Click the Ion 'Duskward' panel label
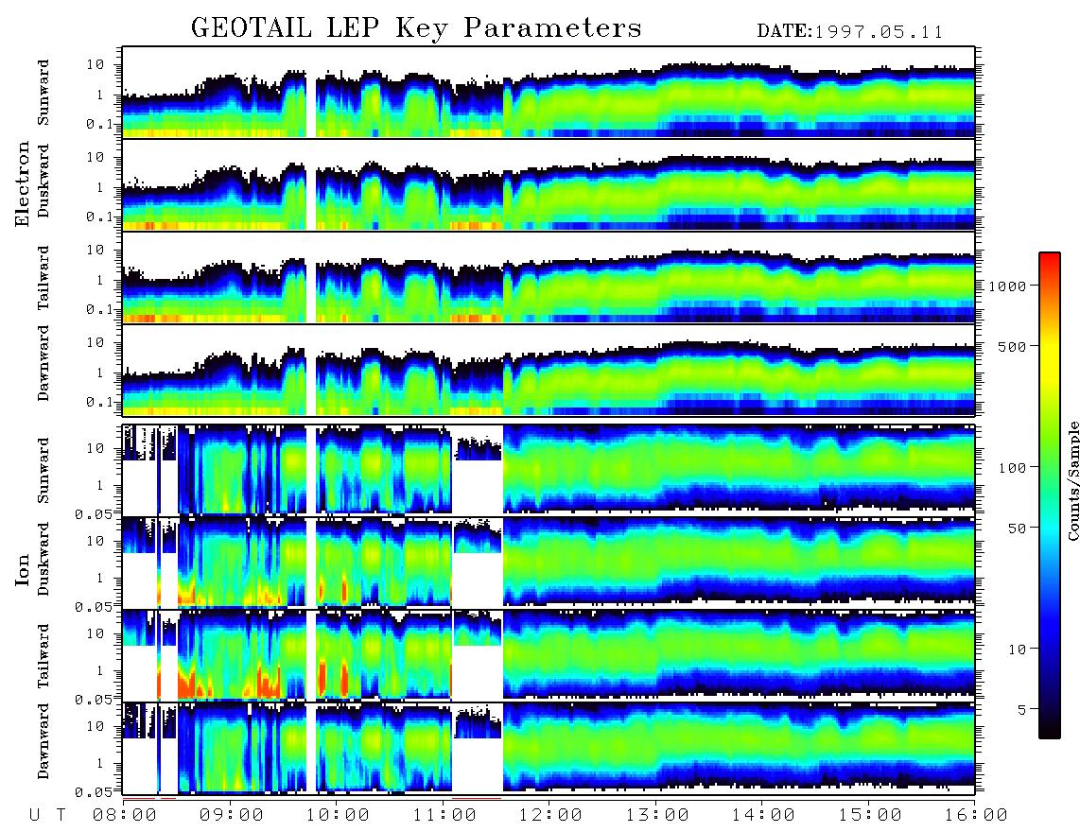The image size is (1080, 832). (x=44, y=560)
